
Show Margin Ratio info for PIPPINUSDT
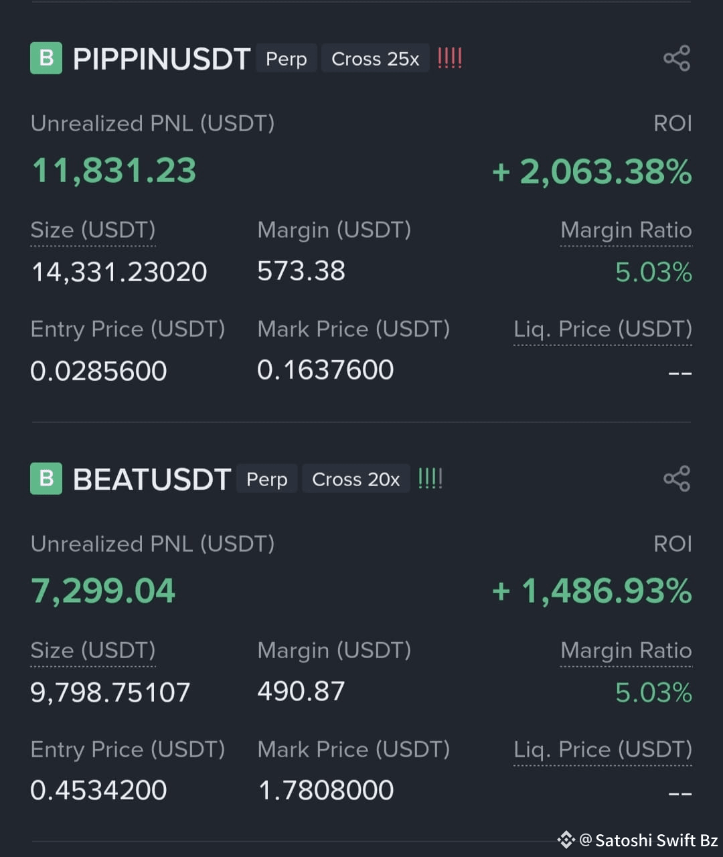626,230
